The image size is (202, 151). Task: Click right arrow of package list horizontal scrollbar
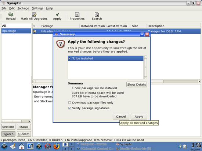[x=199, y=82]
